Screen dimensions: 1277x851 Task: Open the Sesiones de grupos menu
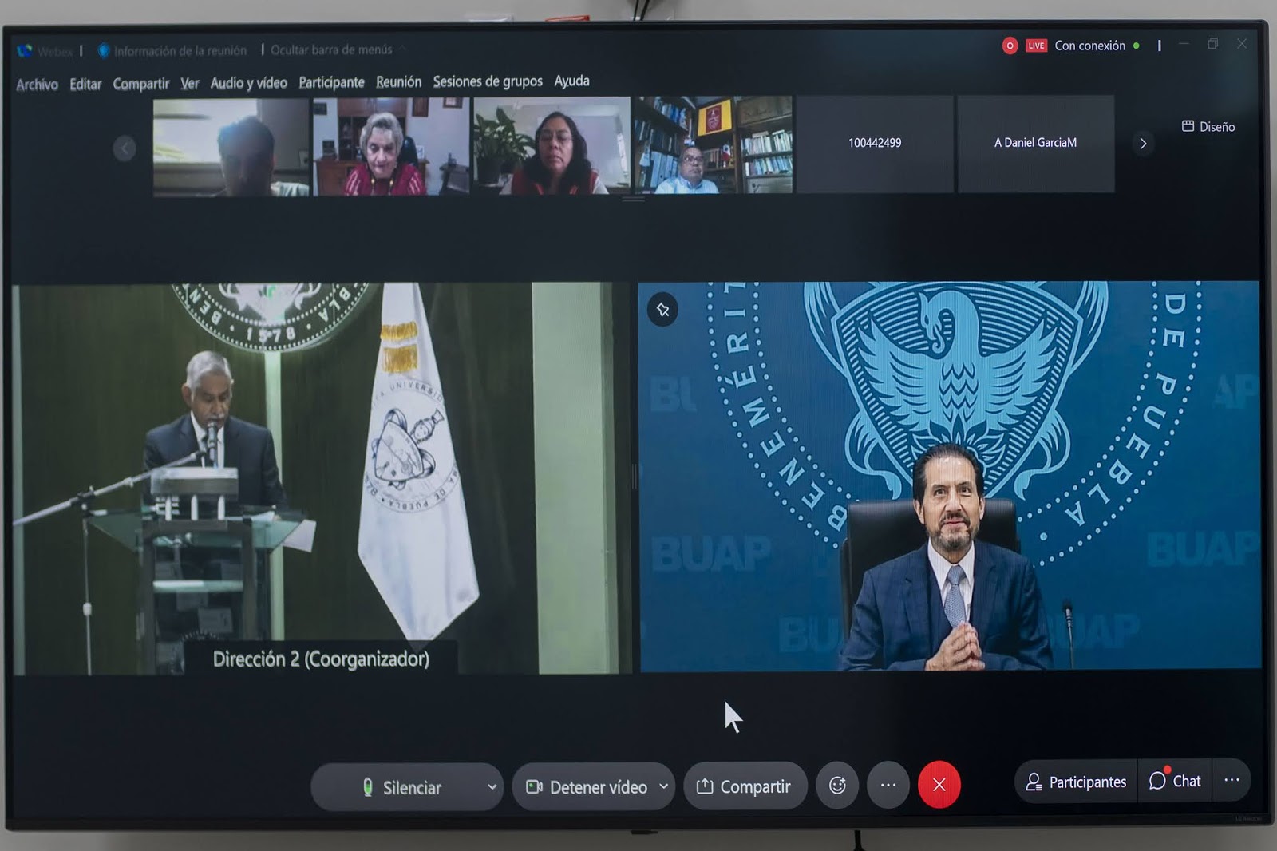pos(488,81)
